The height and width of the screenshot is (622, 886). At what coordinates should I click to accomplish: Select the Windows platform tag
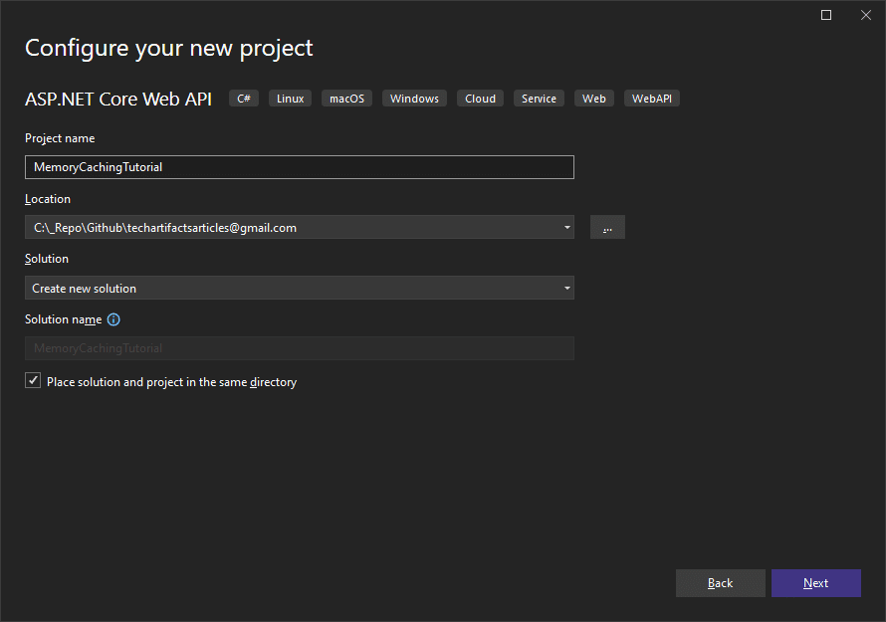coord(414,99)
